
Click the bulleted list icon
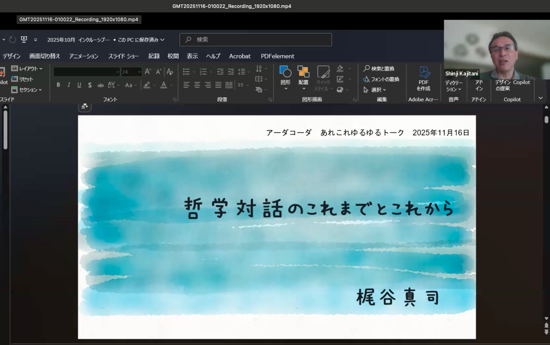coord(186,72)
